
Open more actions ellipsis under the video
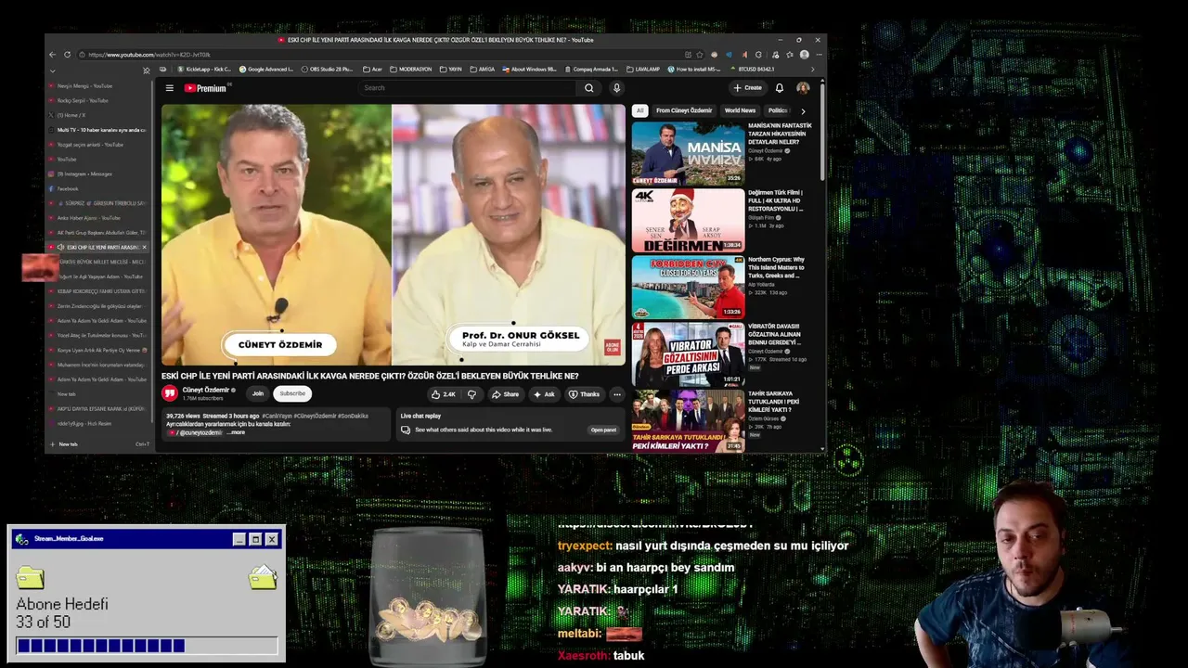[616, 394]
